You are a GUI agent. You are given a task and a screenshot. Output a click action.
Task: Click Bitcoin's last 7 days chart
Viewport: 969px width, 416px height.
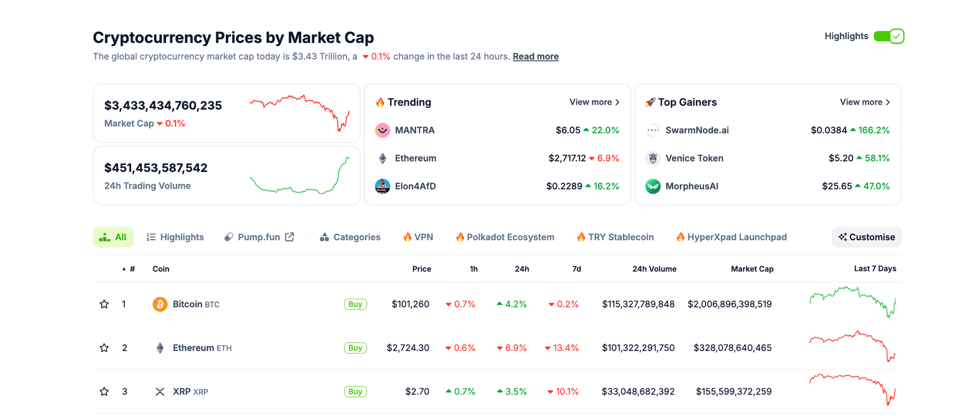pos(852,304)
